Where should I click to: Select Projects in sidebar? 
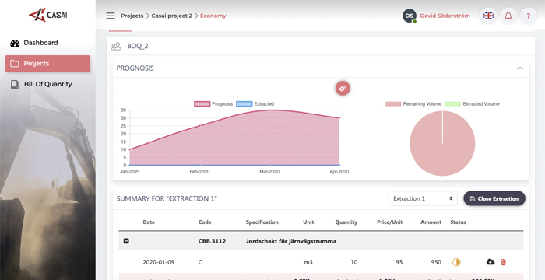coord(47,64)
